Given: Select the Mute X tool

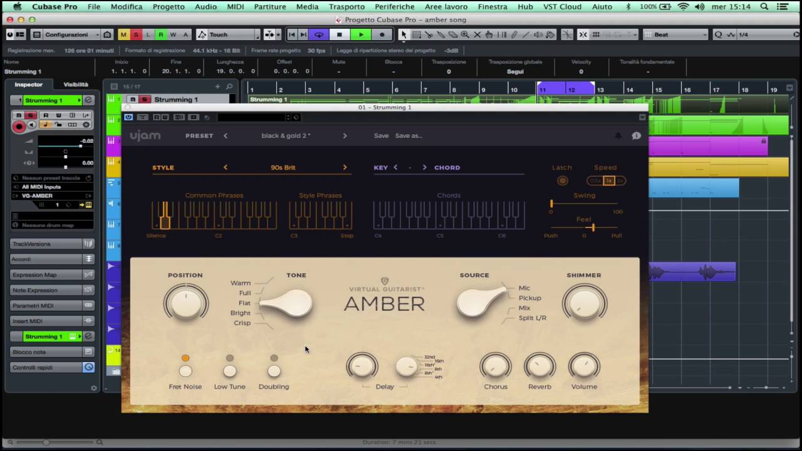Looking at the screenshot, I should pos(477,34).
